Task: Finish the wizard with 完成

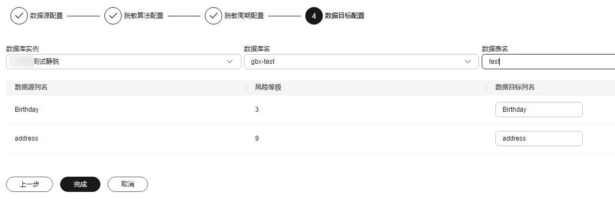Action: coord(80,184)
